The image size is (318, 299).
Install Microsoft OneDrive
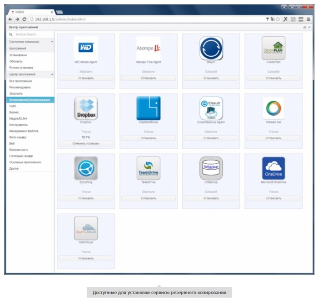[x=273, y=198]
